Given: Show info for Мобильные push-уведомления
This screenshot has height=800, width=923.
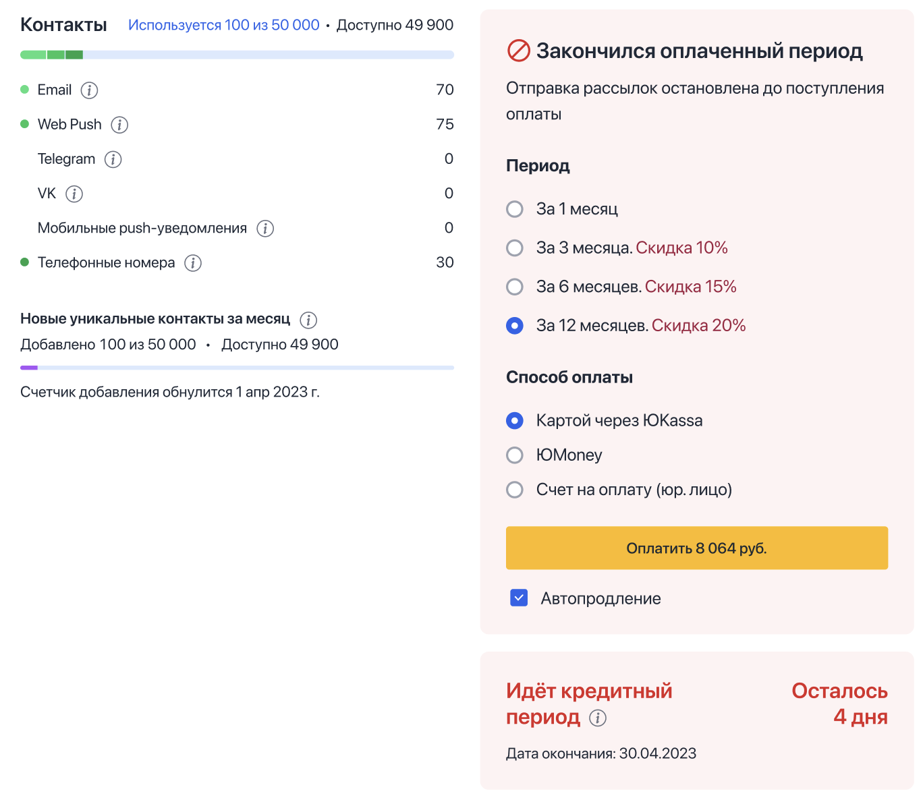Looking at the screenshot, I should pyautogui.click(x=265, y=229).
